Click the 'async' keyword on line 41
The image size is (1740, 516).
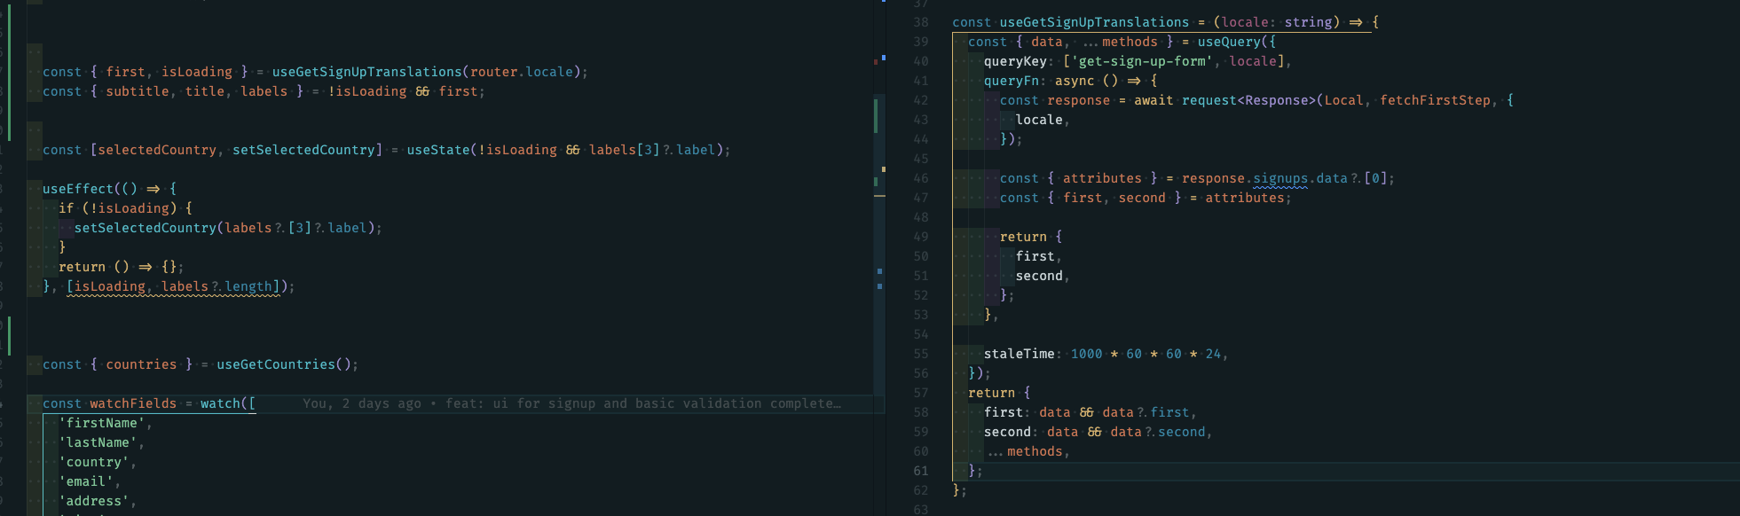point(1075,81)
